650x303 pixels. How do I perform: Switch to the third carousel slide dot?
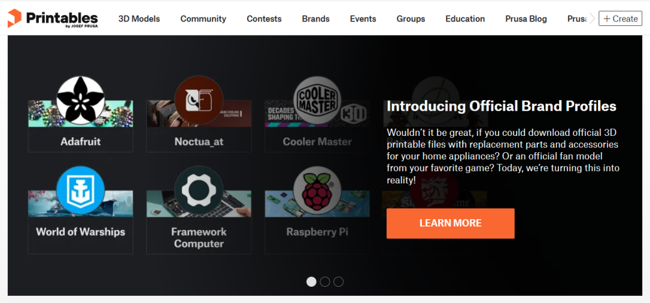pyautogui.click(x=339, y=282)
